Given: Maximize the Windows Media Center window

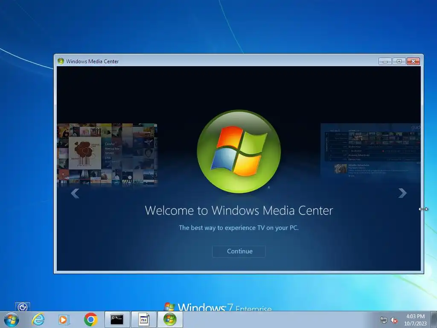Looking at the screenshot, I should pyautogui.click(x=399, y=61).
